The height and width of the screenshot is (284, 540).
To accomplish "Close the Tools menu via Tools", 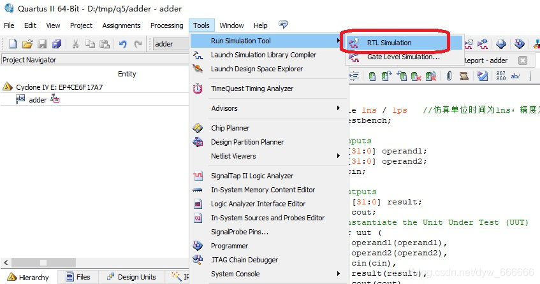I will click(201, 25).
